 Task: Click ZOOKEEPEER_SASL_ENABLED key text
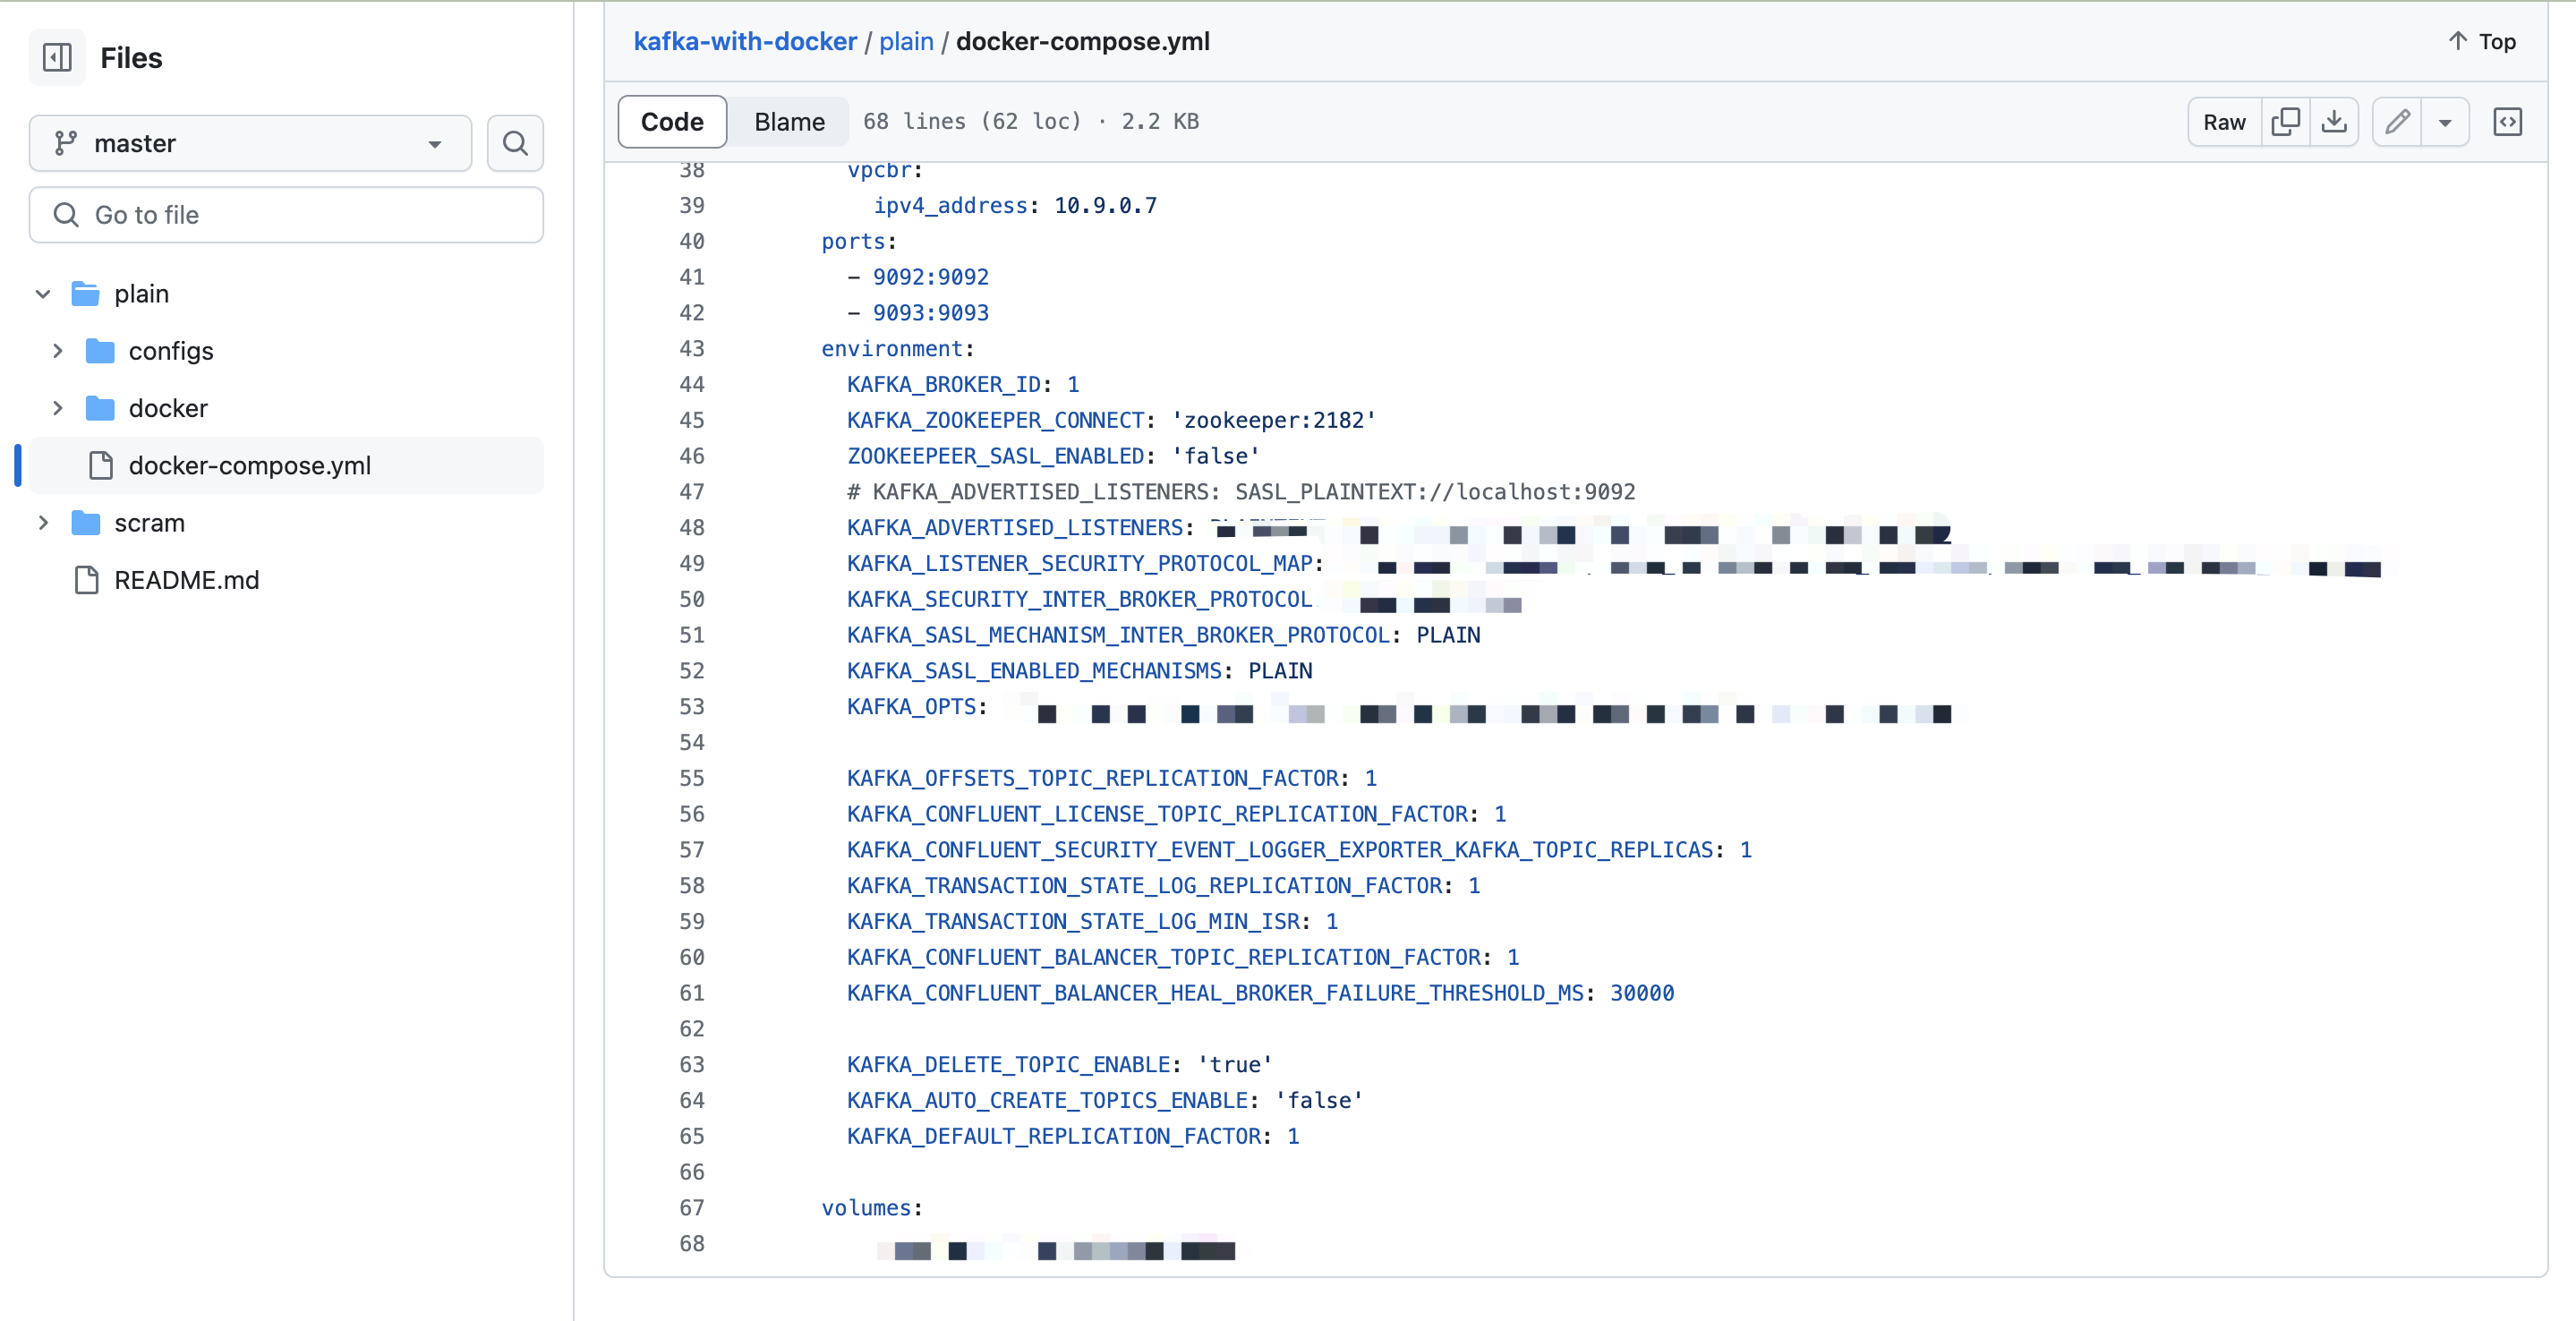[995, 456]
